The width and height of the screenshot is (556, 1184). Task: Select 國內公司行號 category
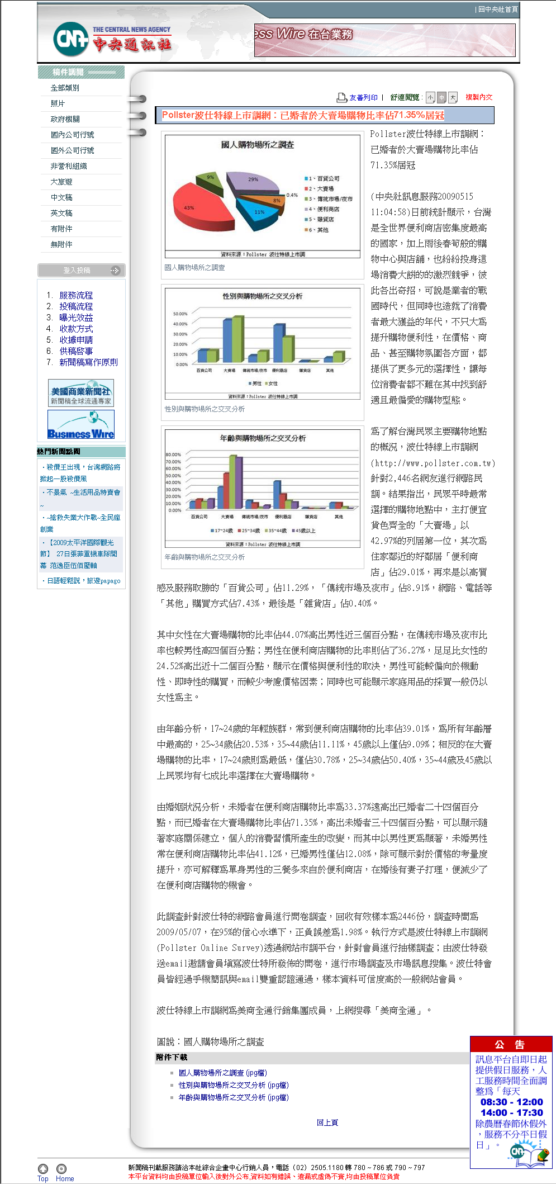point(72,135)
